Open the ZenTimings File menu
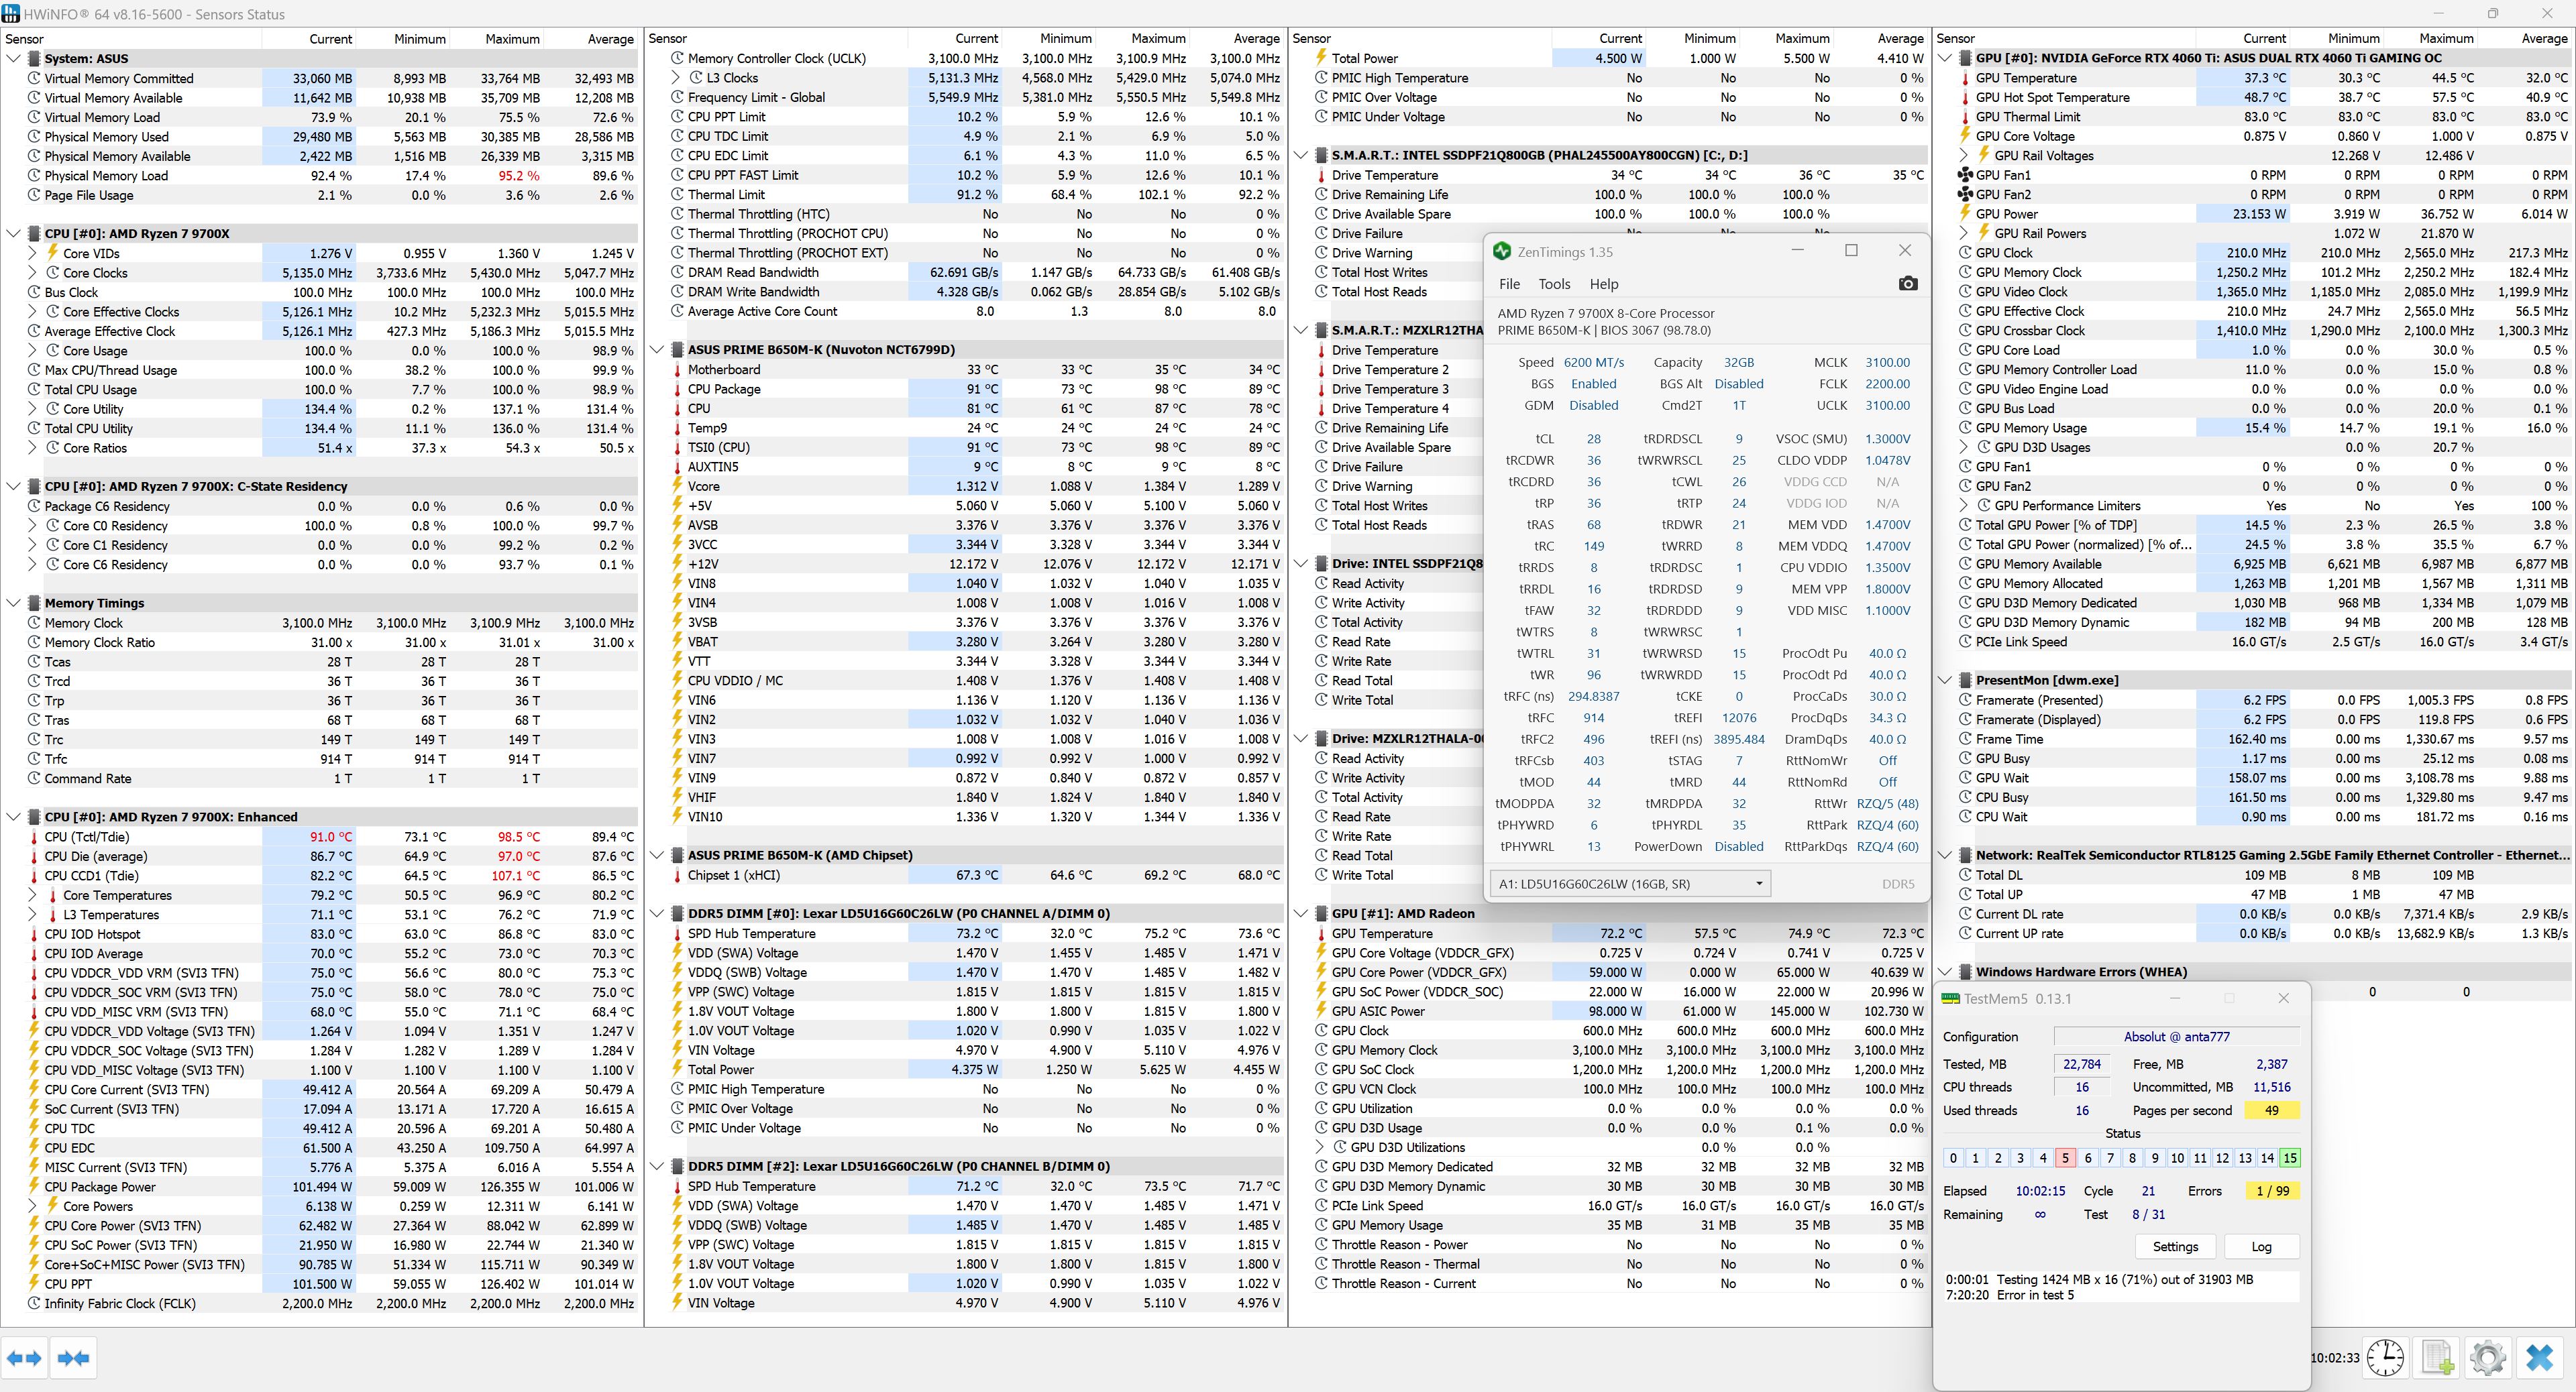This screenshot has width=2576, height=1392. click(x=1509, y=285)
